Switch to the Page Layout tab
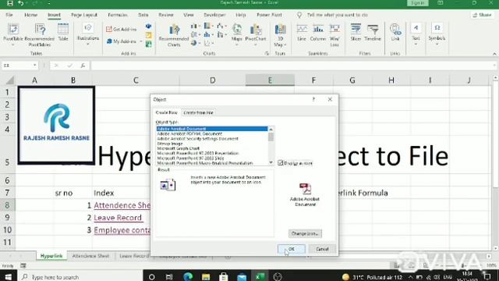Image resolution: width=499 pixels, height=281 pixels. pos(84,15)
